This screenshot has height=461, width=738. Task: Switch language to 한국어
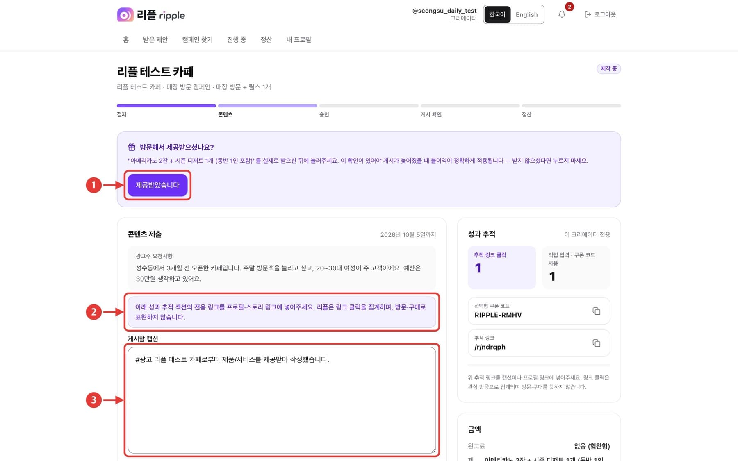[497, 14]
